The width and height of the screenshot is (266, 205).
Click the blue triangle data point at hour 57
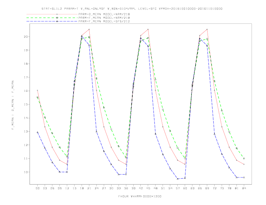[x=178, y=179]
